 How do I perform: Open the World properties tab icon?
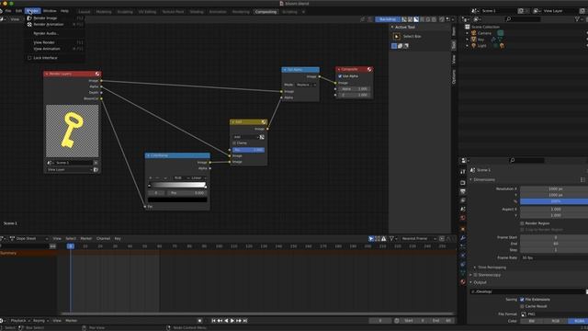click(x=463, y=218)
